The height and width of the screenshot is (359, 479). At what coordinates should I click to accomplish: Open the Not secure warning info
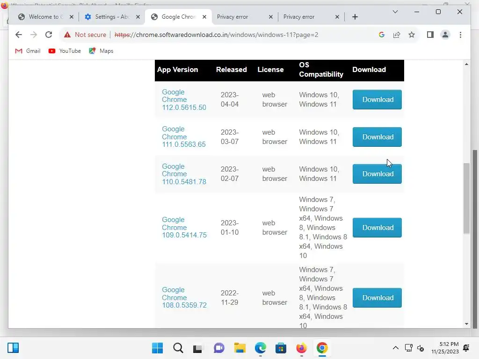coord(85,35)
